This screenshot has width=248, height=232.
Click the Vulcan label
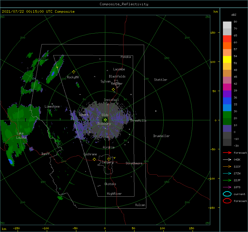tap(140, 205)
